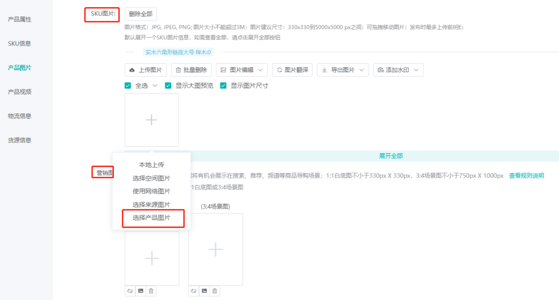Viewport: 559px width, 300px height.
Task: Choose 选择产品图片 from the upload menu
Action: (152, 218)
